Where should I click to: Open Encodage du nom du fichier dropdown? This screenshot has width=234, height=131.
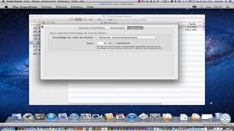click(x=128, y=37)
